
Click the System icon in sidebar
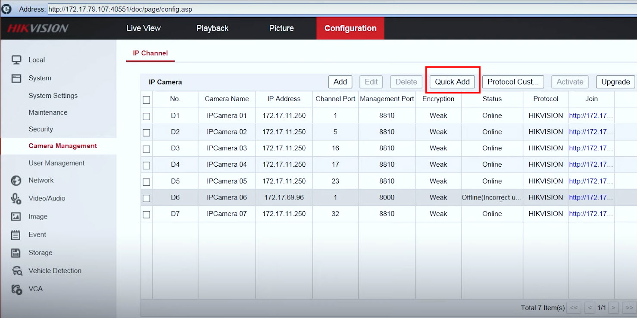[x=16, y=78]
